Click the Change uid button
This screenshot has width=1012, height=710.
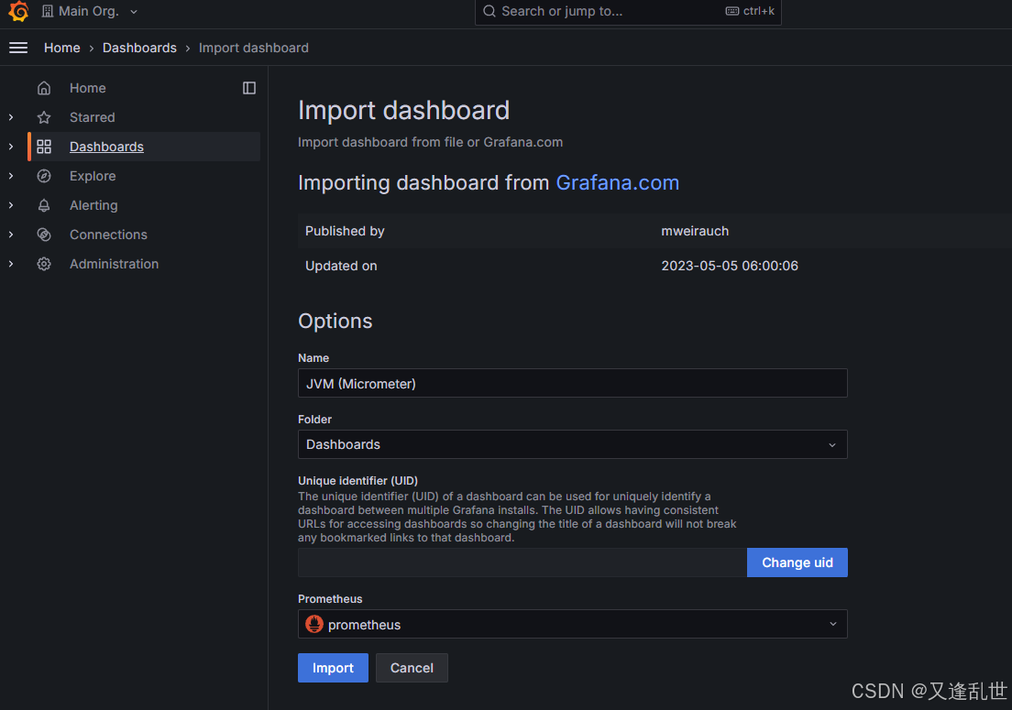[797, 563]
